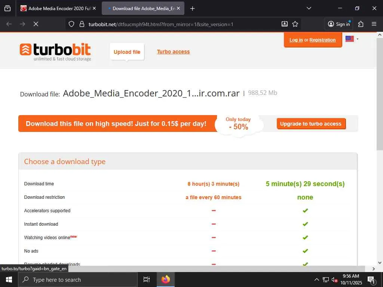Image resolution: width=383 pixels, height=287 pixels.
Task: Go forward with the forward arrow
Action: pyautogui.click(x=22, y=24)
